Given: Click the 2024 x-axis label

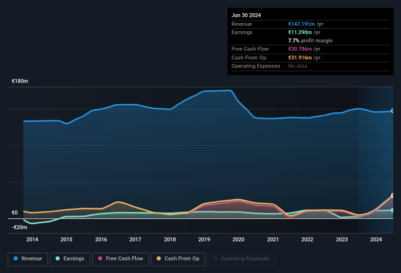Looking at the screenshot, I should point(376,239).
